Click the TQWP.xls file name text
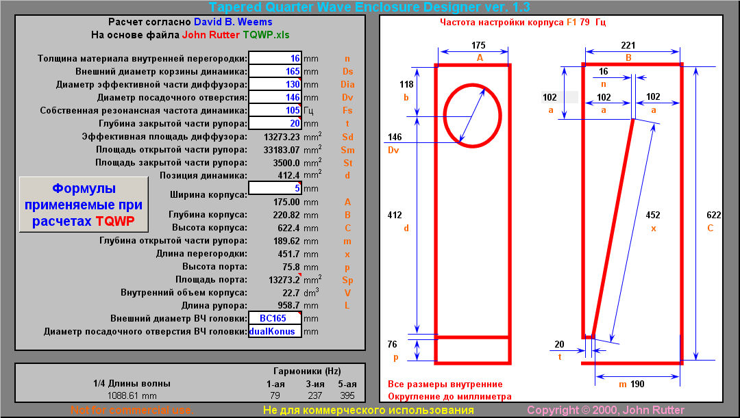Screen dimensions: 740x418 [266, 35]
